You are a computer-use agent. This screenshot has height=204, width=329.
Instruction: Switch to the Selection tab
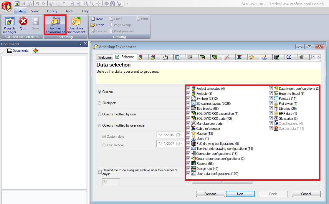[125, 57]
